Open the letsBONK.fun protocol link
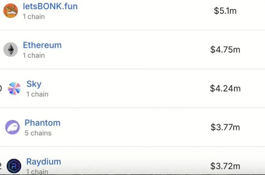Image resolution: width=265 pixels, height=175 pixels. pos(50,6)
